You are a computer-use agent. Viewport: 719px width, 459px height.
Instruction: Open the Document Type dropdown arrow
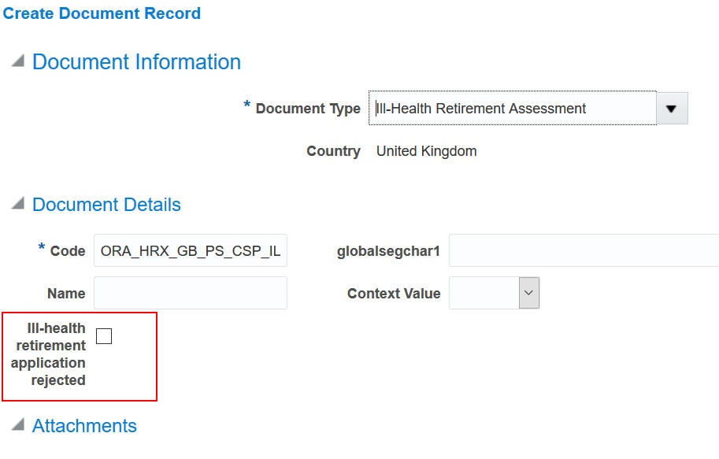tap(672, 109)
